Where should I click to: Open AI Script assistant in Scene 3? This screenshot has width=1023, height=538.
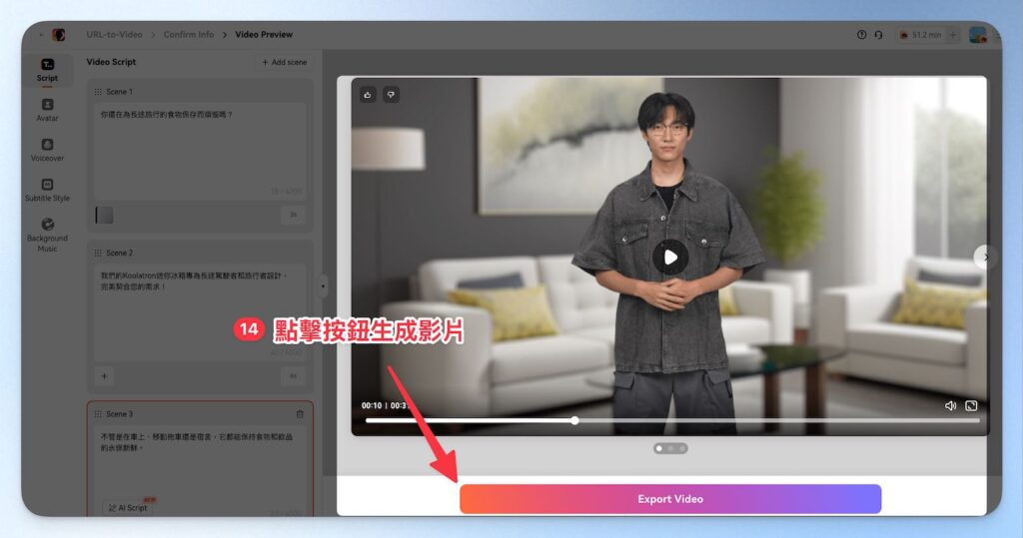127,507
